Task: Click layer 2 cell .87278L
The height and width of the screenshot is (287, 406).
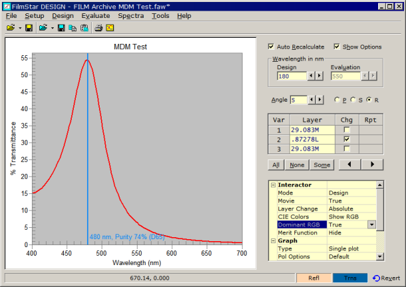Action: point(312,140)
